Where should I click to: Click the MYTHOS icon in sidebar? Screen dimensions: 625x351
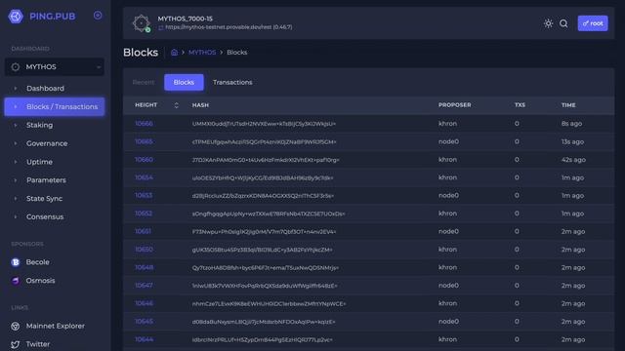16,67
